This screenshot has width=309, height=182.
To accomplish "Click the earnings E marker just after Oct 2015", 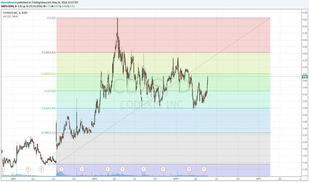I will click(163, 169).
